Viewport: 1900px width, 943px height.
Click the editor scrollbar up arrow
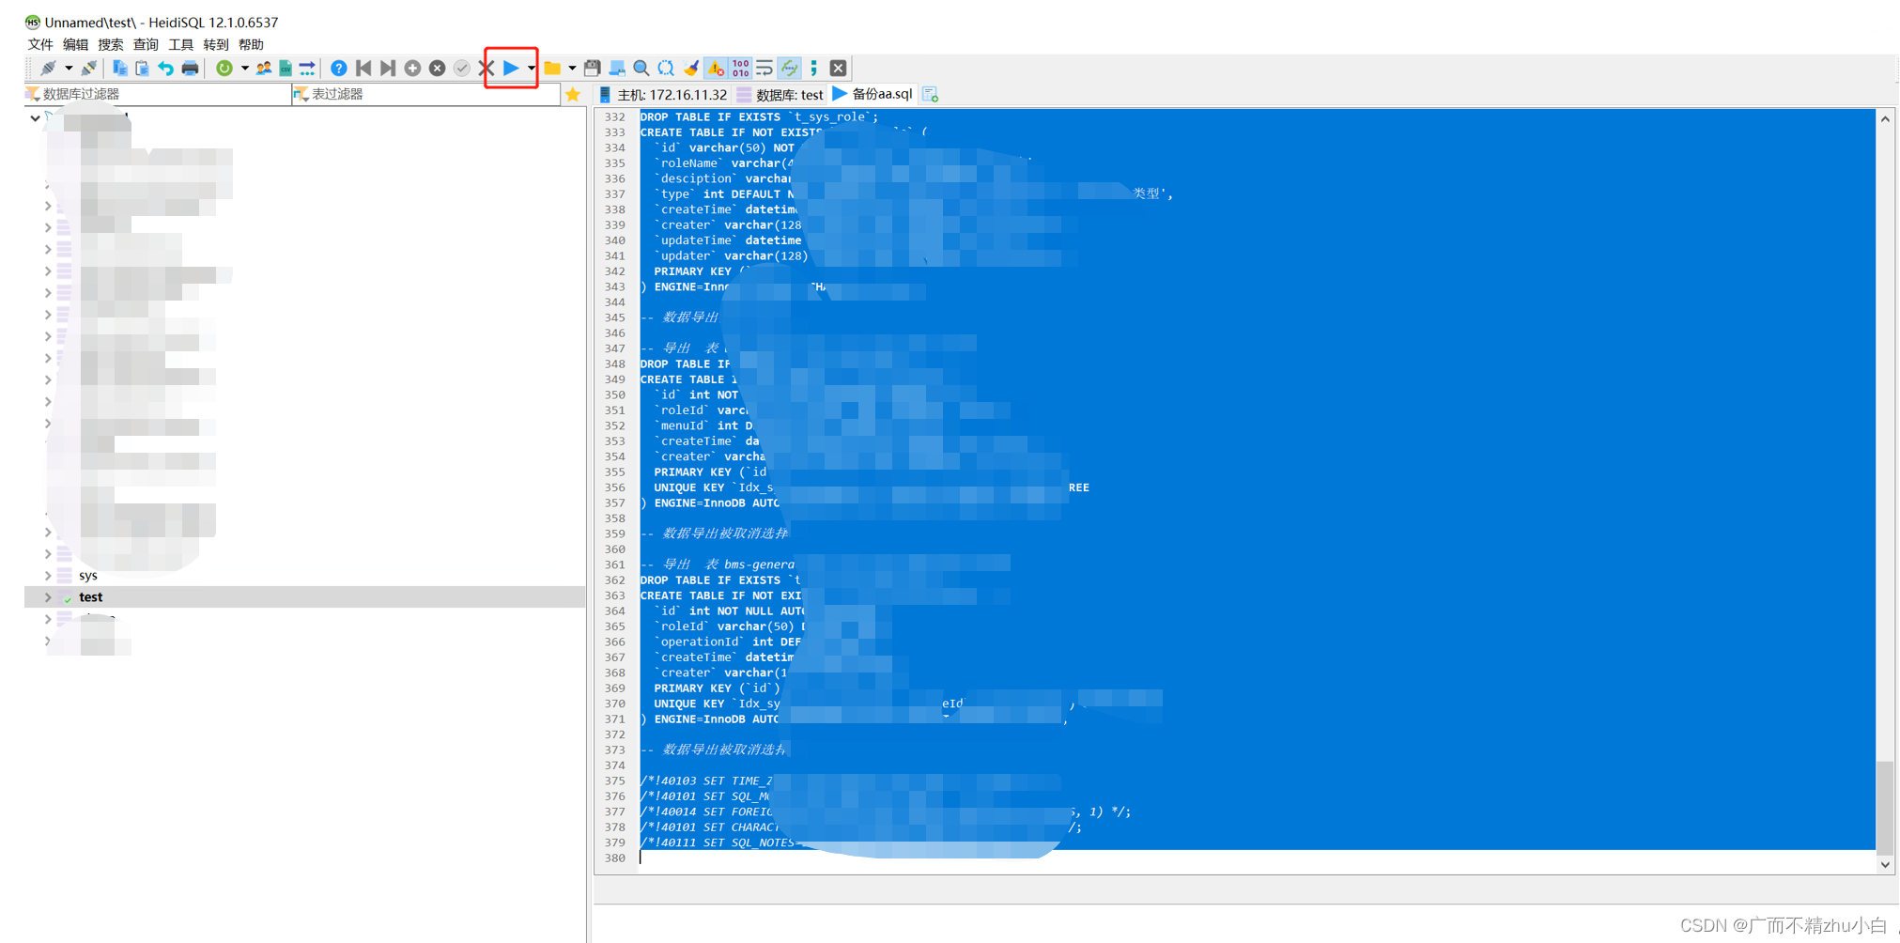tap(1885, 118)
